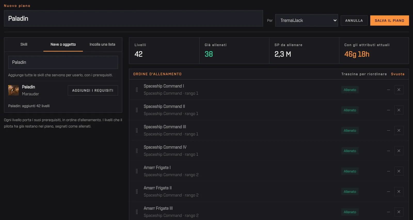Switch to the Skill tab
413x220 pixels.
click(24, 44)
